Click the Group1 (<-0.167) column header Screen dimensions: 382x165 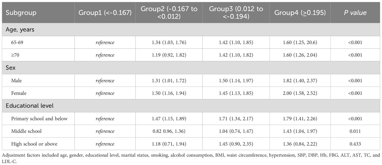tap(105, 13)
